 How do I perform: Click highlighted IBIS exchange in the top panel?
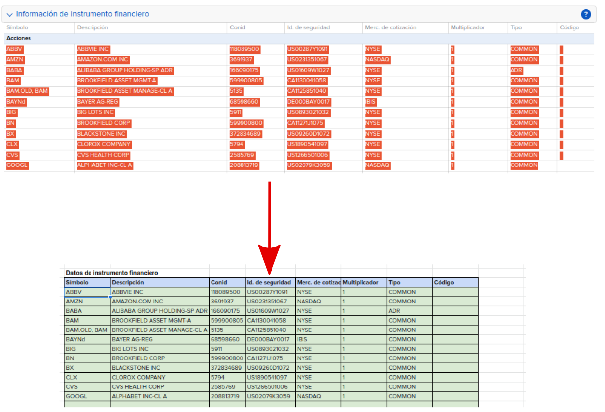coord(371,102)
